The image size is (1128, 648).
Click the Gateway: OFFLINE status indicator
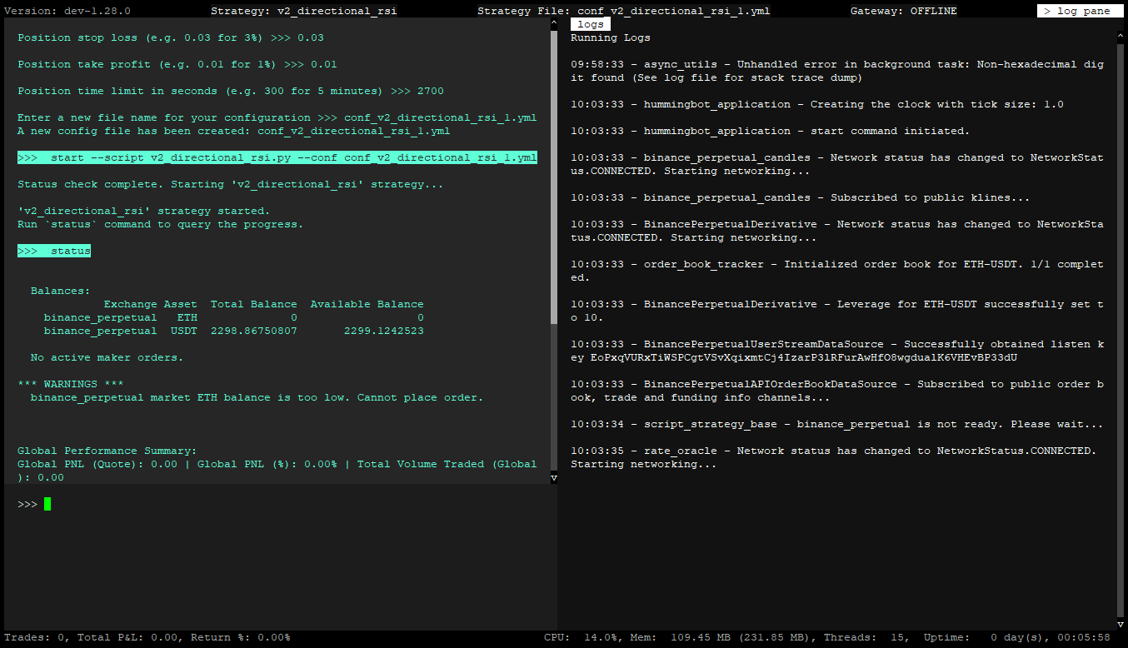[903, 11]
